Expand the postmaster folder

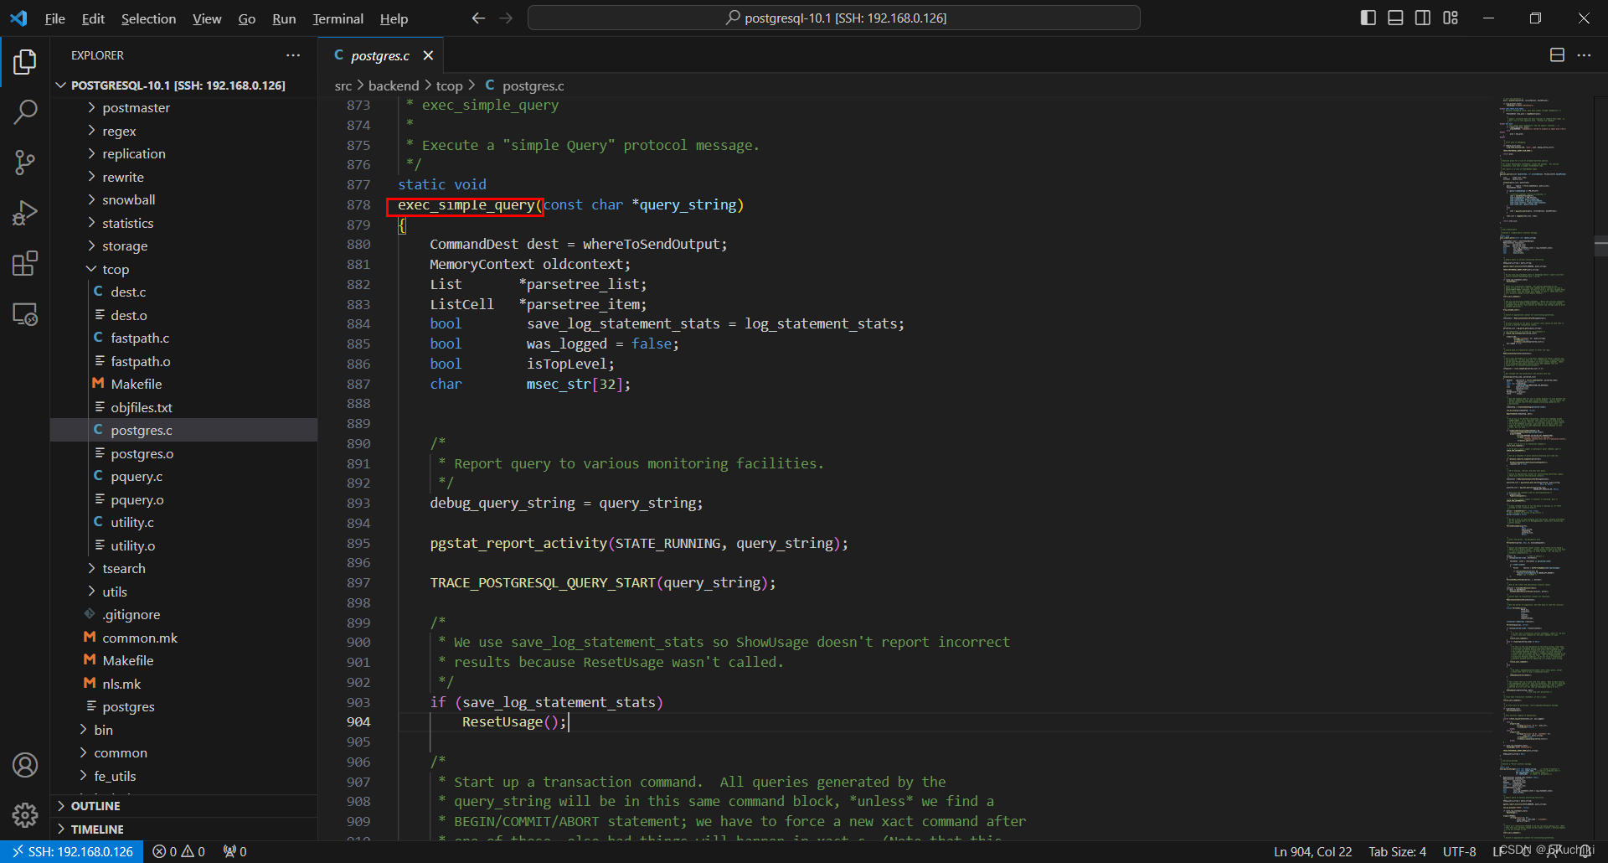tap(136, 108)
